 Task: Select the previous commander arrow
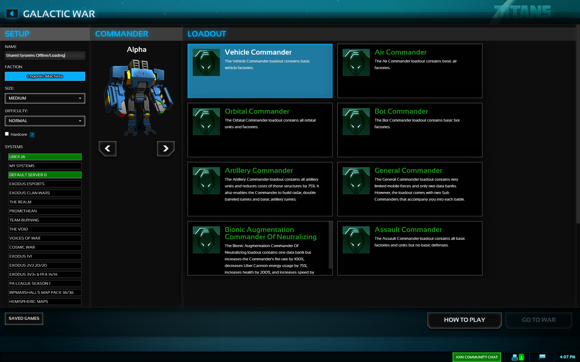pos(108,148)
